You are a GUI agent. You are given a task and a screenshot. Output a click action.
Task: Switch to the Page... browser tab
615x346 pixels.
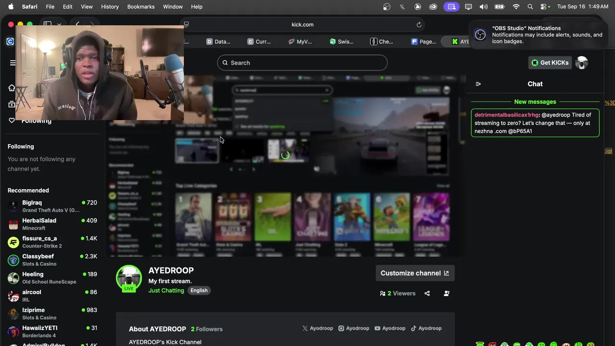coord(423,42)
